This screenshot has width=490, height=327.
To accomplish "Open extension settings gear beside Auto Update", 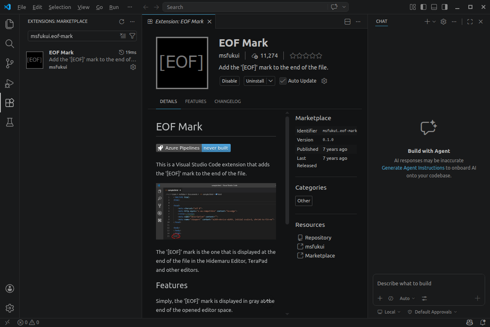I will (324, 81).
